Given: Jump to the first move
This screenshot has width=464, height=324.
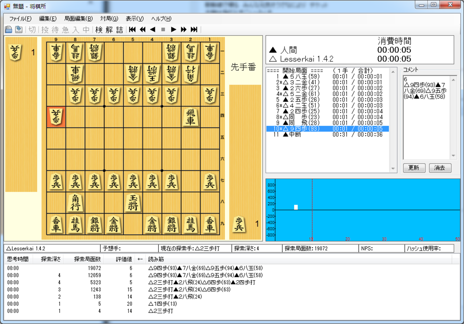Looking at the screenshot, I should 132,30.
